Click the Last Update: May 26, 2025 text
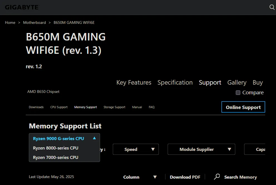This screenshot has width=276, height=185. point(51,177)
